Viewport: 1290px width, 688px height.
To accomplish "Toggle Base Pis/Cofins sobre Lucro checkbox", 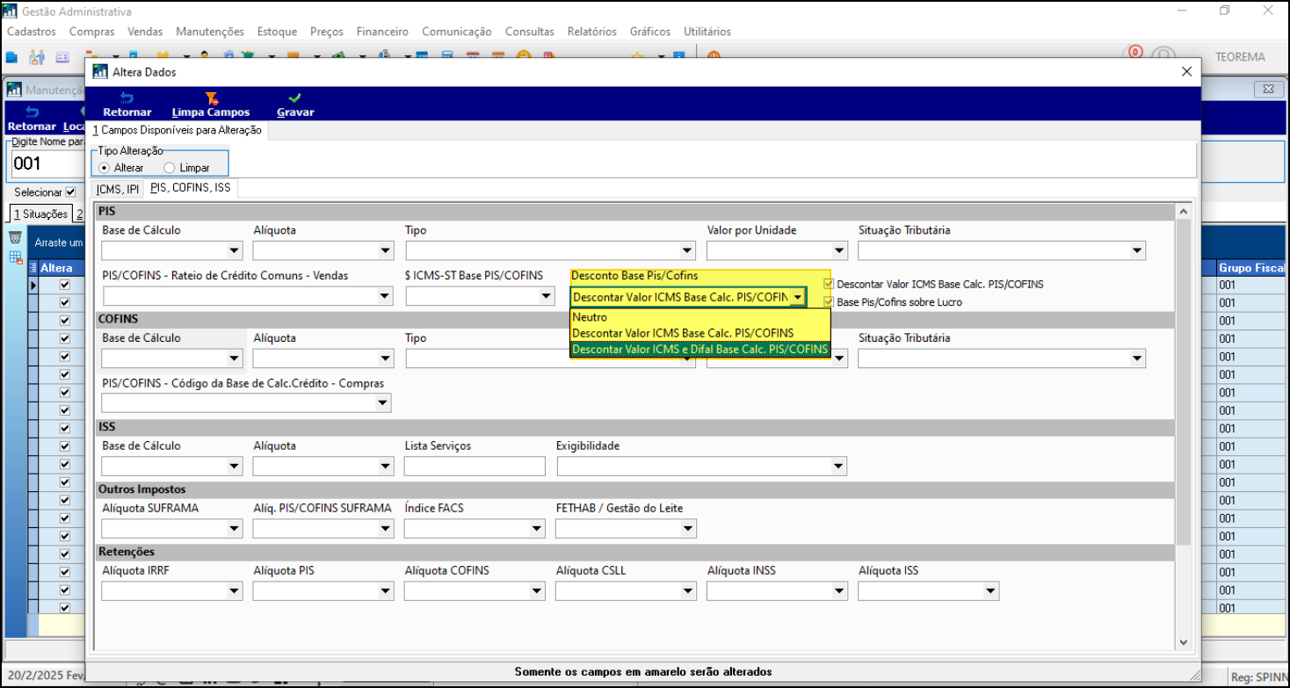I will 829,301.
